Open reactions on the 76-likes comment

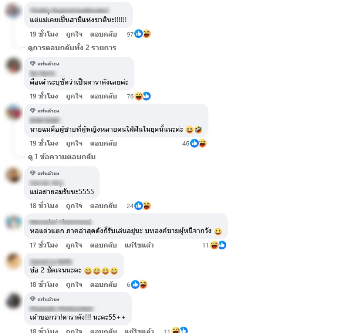pyautogui.click(x=142, y=96)
